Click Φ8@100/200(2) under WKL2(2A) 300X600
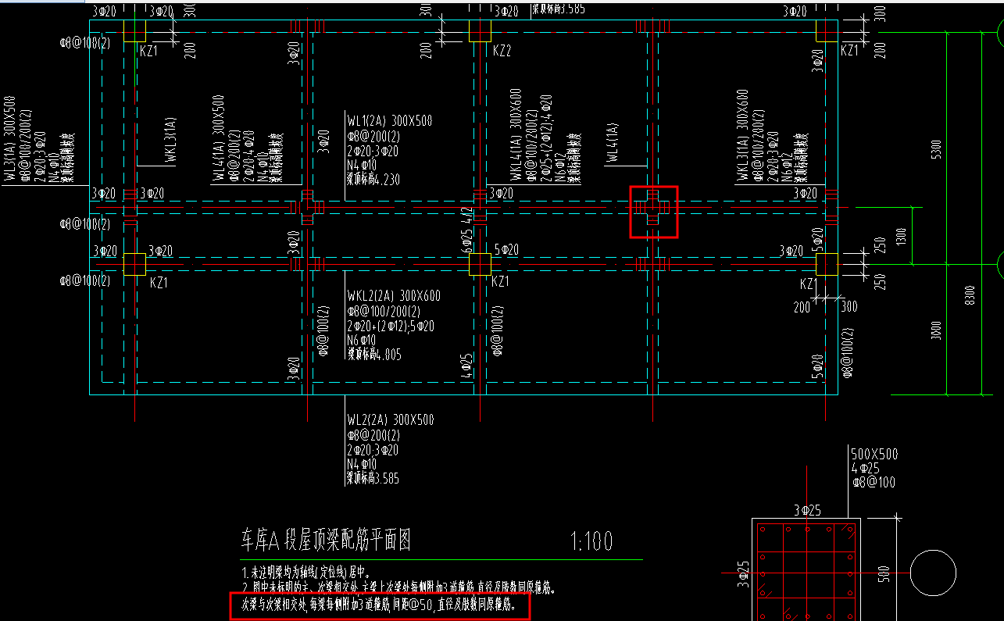 click(382, 311)
